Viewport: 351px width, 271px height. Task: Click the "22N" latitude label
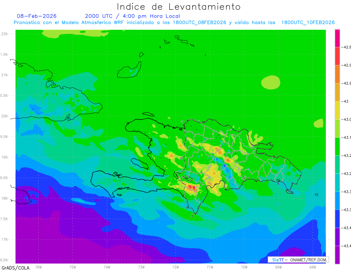point(4,34)
